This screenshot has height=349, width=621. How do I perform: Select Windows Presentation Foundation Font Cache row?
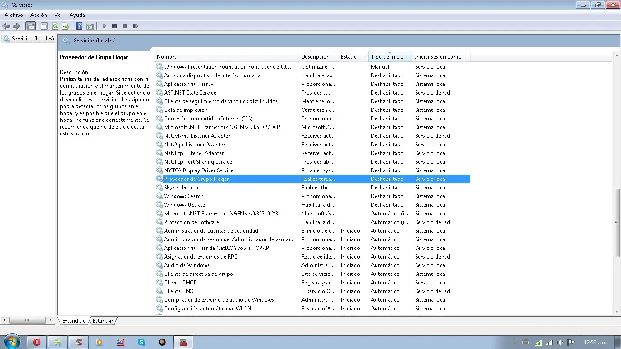coord(312,67)
